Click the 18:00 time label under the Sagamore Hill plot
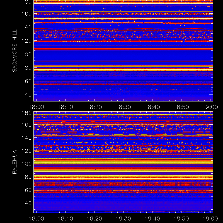Viewport: 223px width, 223px height. pos(37,107)
